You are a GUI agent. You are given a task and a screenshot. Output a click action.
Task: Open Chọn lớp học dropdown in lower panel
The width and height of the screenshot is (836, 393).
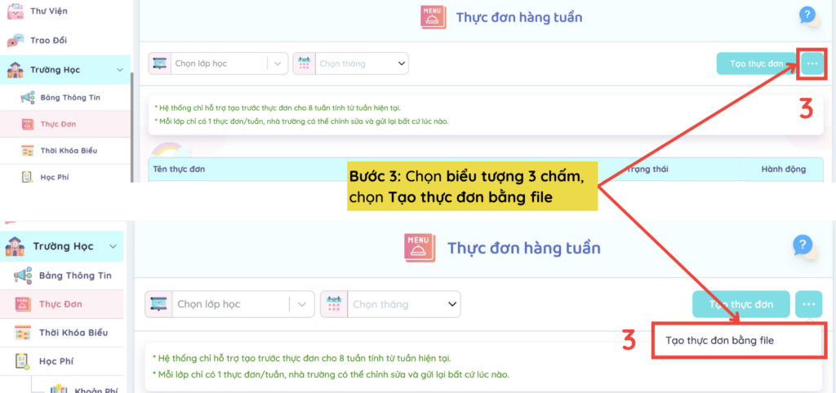[x=229, y=304]
